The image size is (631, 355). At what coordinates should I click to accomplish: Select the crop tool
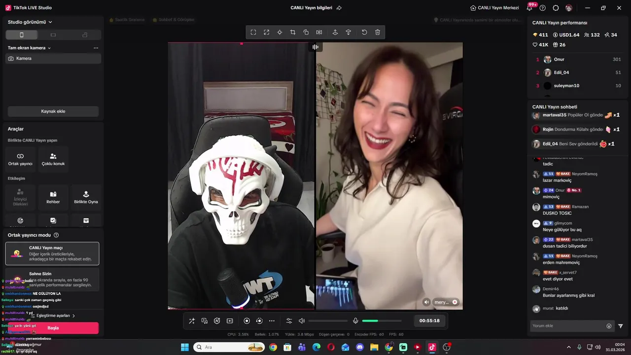(x=293, y=32)
